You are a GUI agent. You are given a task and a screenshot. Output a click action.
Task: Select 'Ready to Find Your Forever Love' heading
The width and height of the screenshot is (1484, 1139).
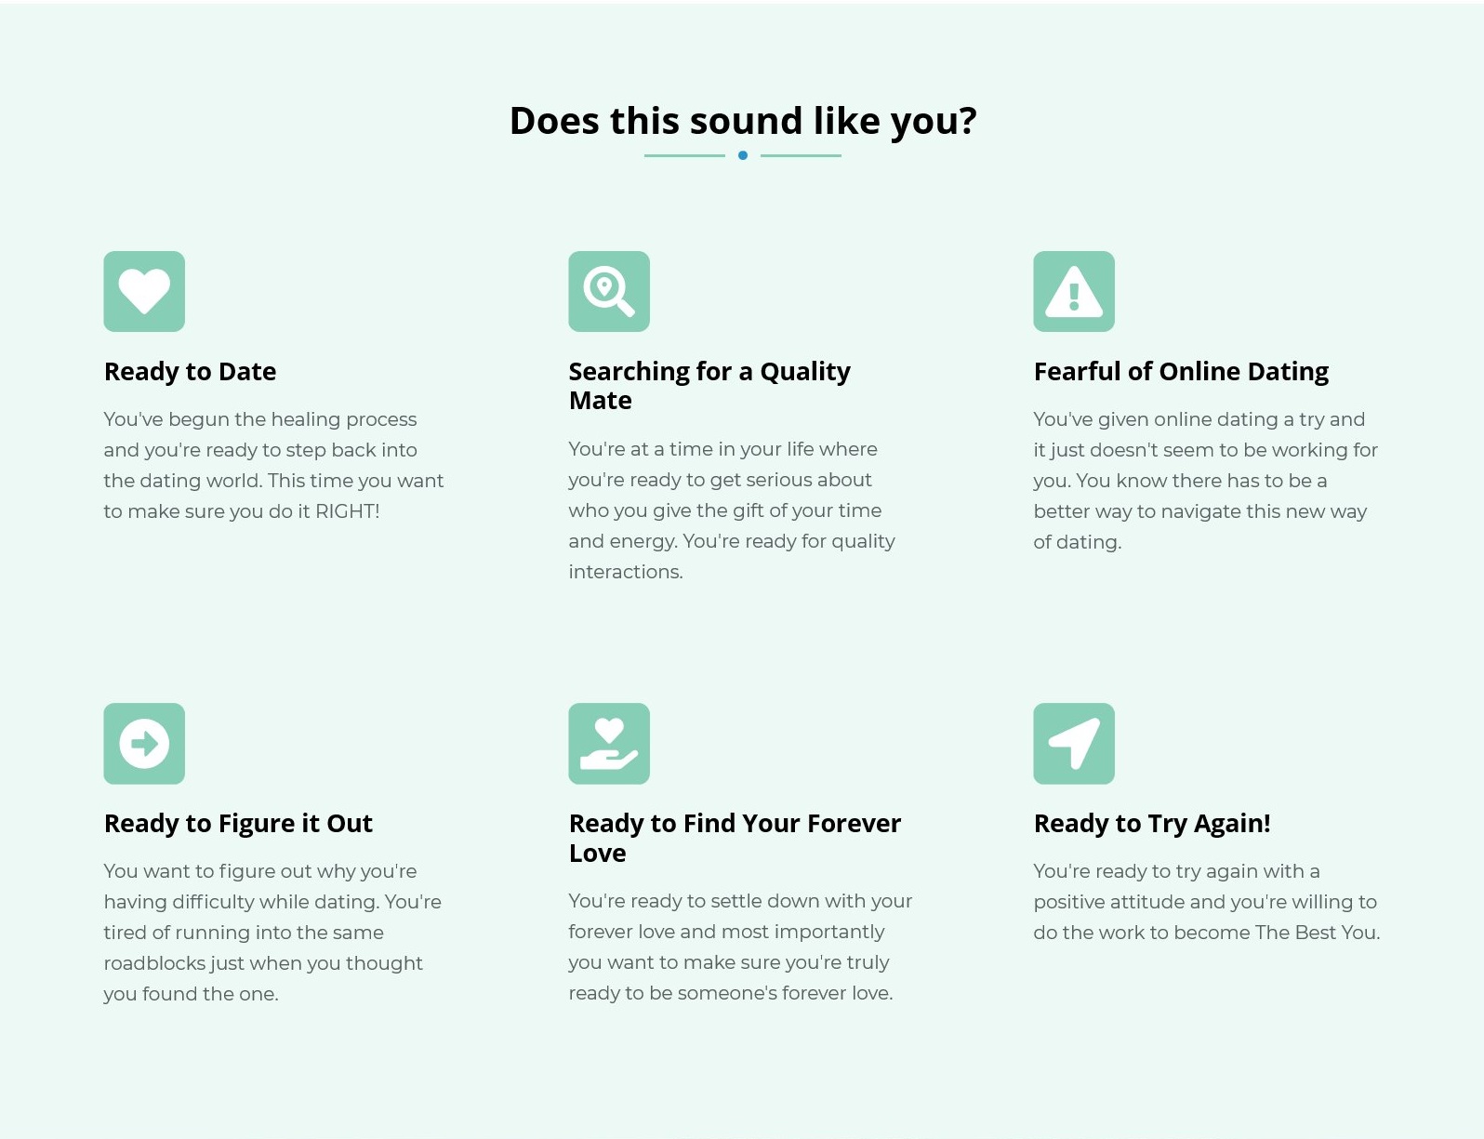pos(735,838)
